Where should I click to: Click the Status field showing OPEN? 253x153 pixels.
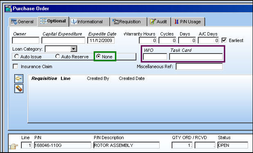(233, 145)
